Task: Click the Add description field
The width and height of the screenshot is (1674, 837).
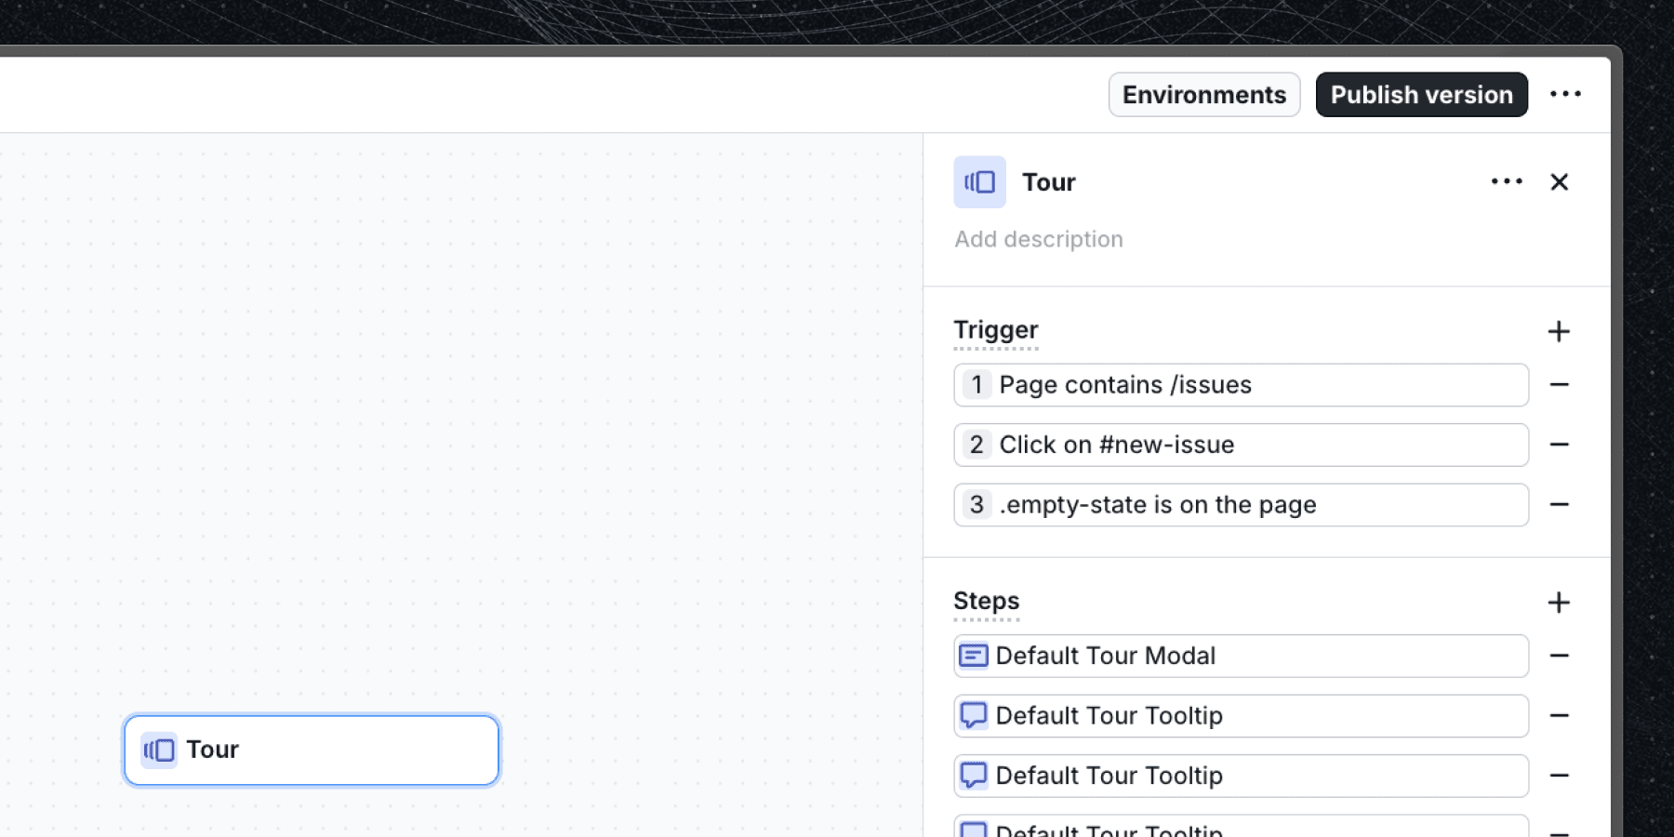Action: [1037, 239]
